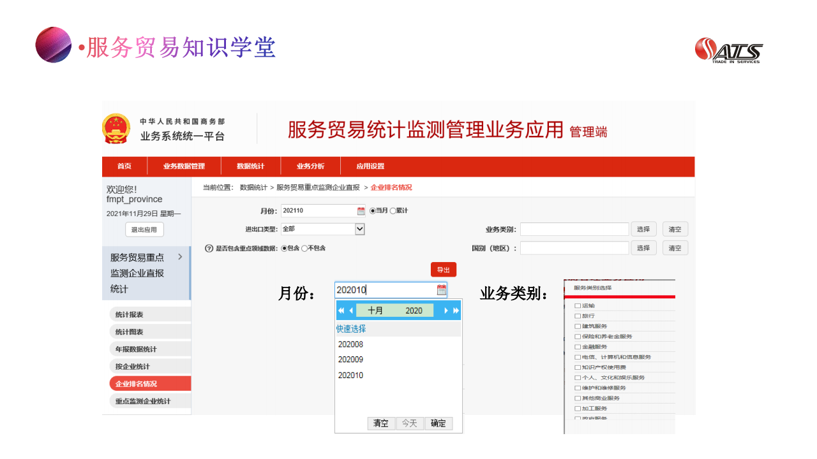Choose the 包含 radio option
The height and width of the screenshot is (459, 817).
point(284,249)
